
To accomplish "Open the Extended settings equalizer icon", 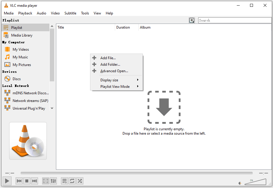I will 53,181.
